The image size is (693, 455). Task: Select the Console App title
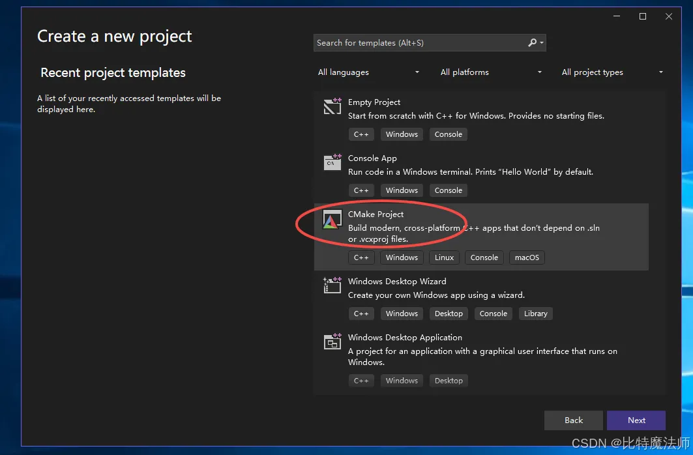(x=372, y=158)
